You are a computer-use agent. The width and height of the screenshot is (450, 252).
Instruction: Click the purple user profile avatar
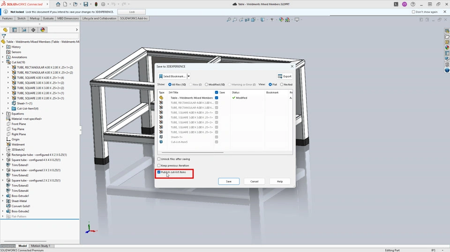(x=405, y=4)
